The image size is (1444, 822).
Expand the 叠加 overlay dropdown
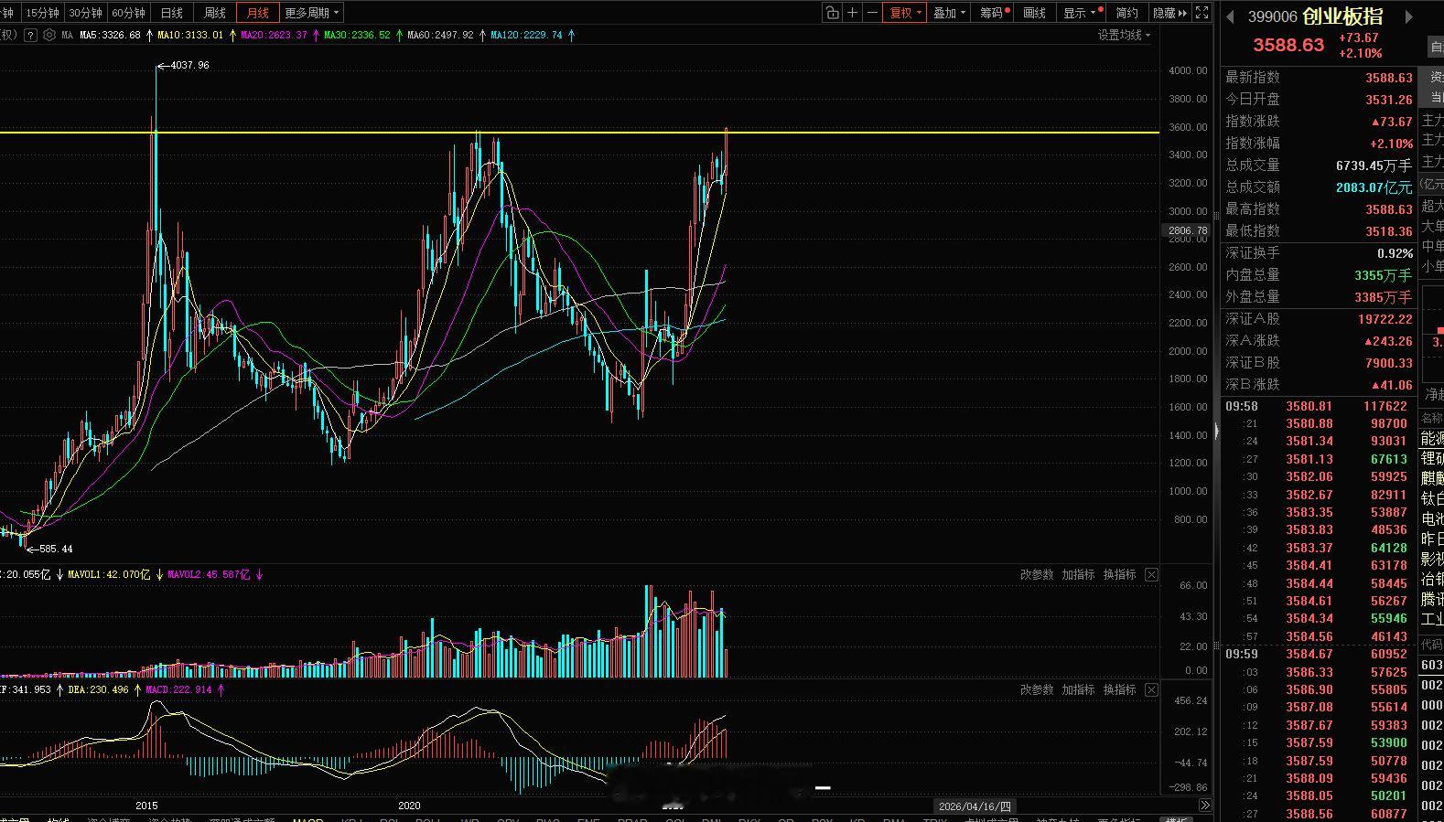click(949, 13)
